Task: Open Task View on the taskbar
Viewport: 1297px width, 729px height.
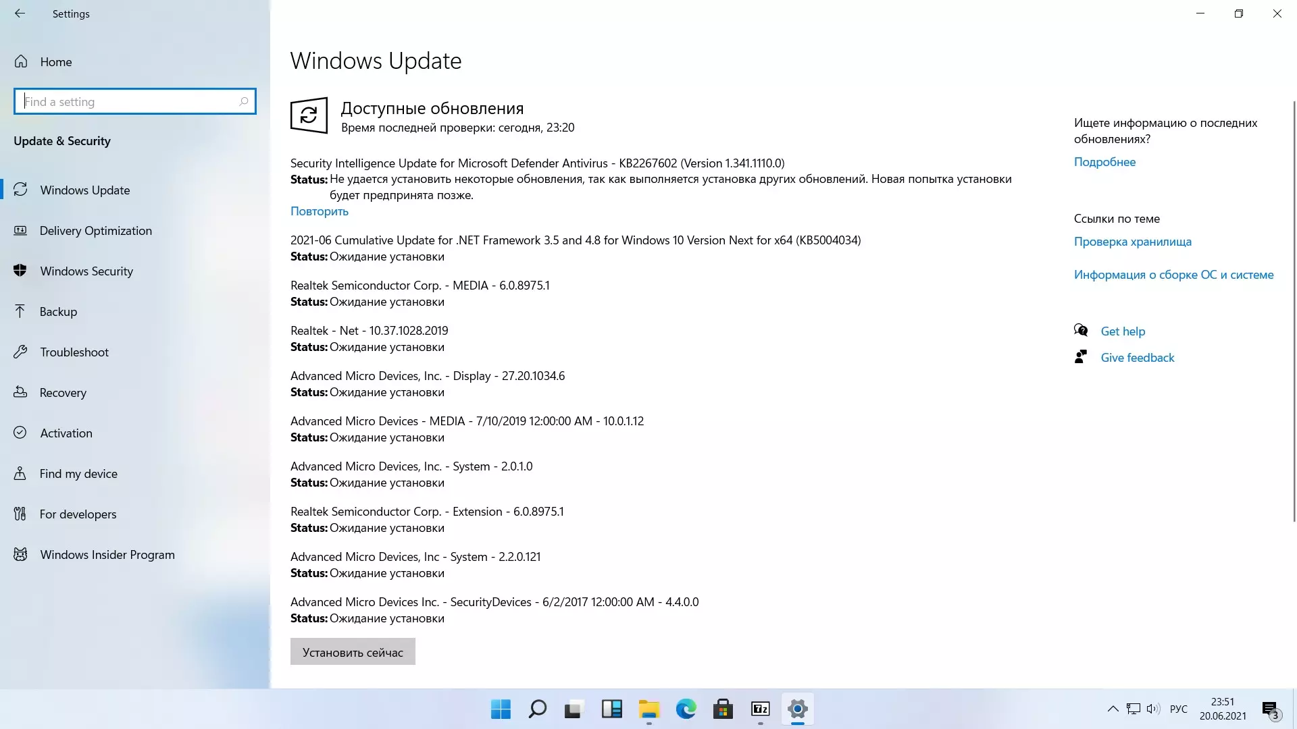Action: pos(574,709)
